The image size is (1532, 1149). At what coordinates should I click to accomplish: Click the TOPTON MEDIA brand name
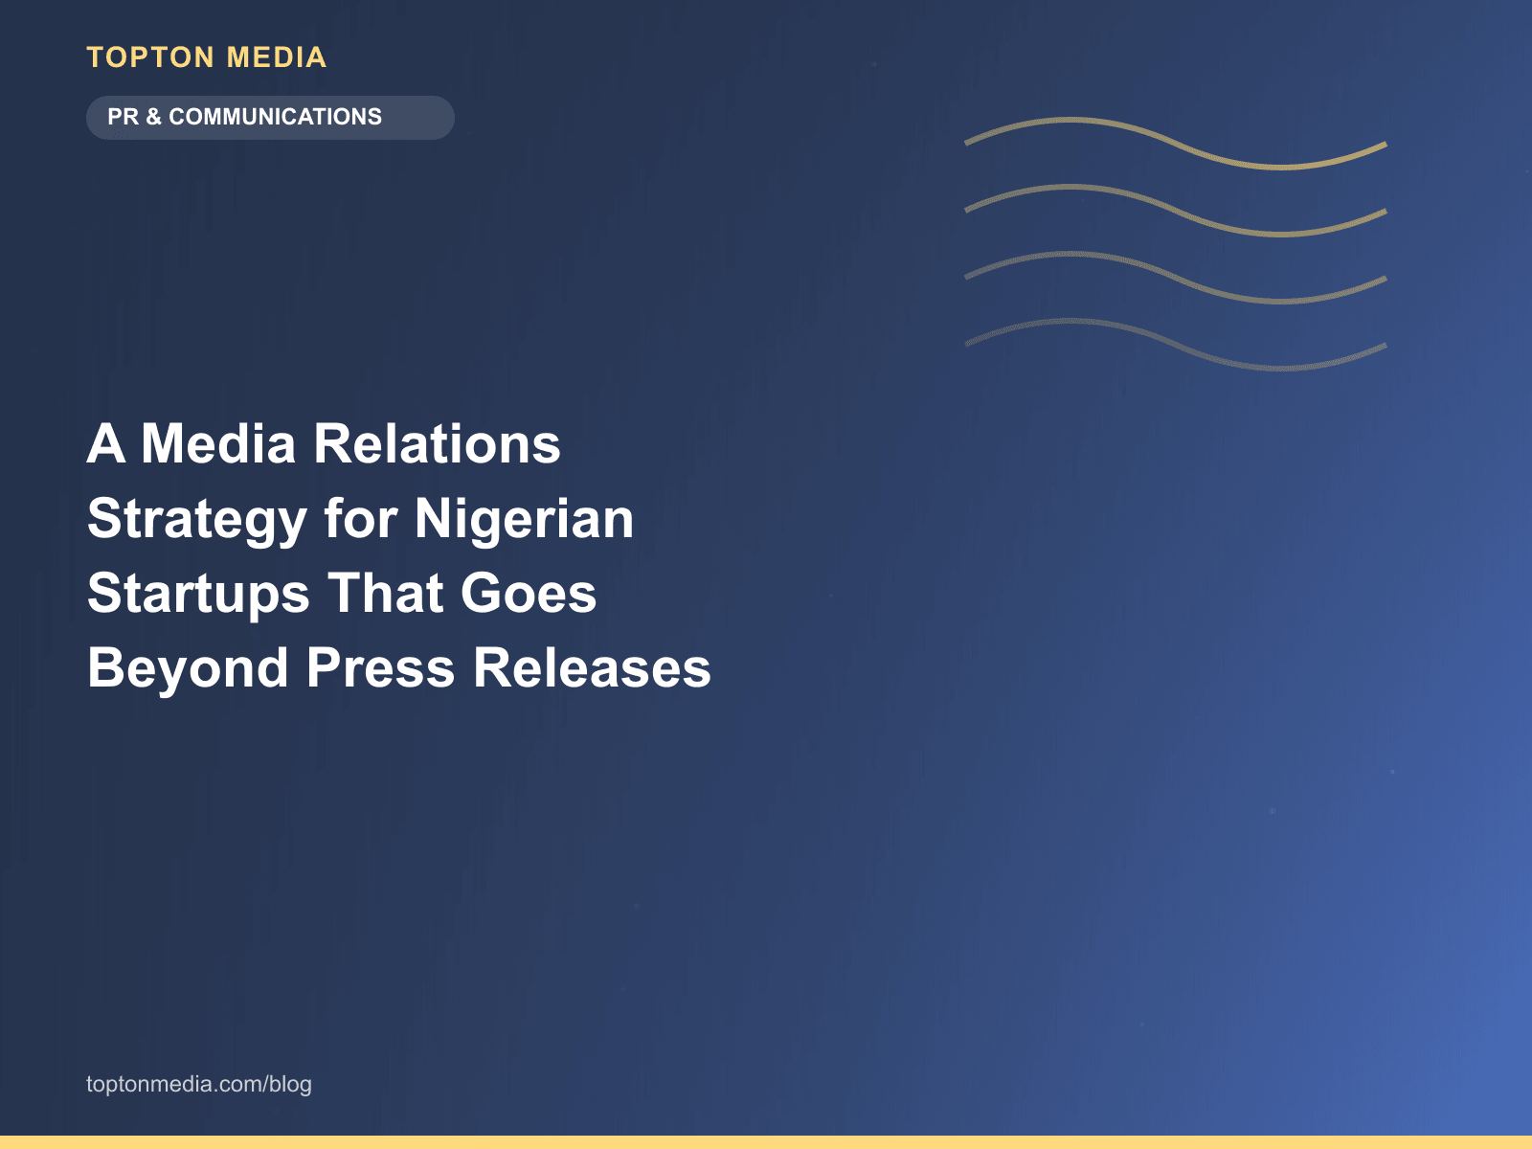[207, 57]
